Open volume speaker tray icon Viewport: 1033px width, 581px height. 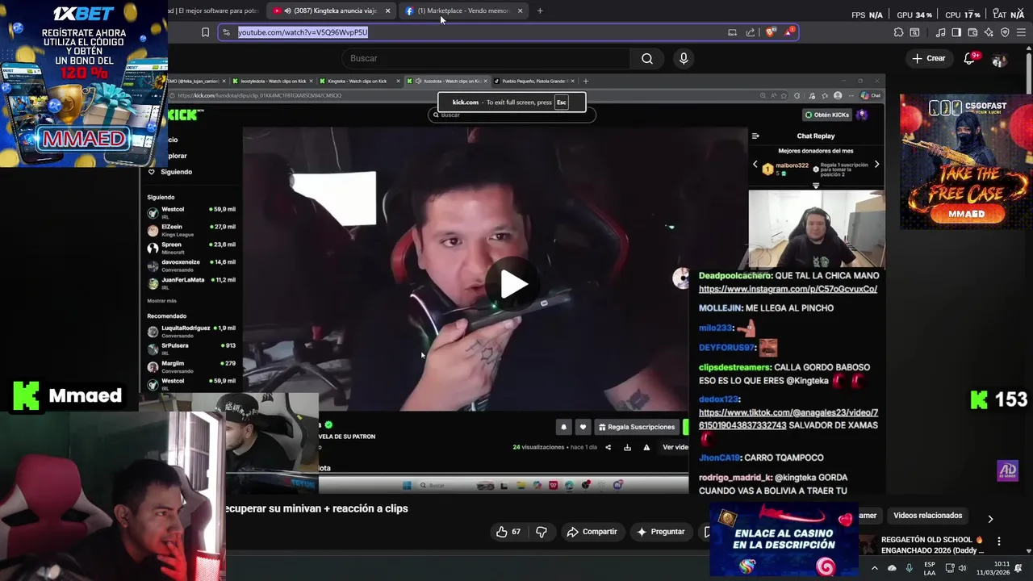click(x=963, y=568)
